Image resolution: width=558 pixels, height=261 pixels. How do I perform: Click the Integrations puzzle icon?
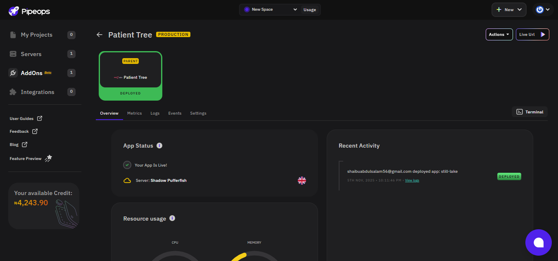pos(13,92)
